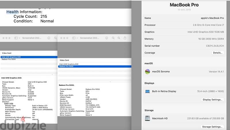Viewport: 230px width, 130px height.
Task: Click 231.63 GB available of 250.69 GB
Action: coord(206,119)
